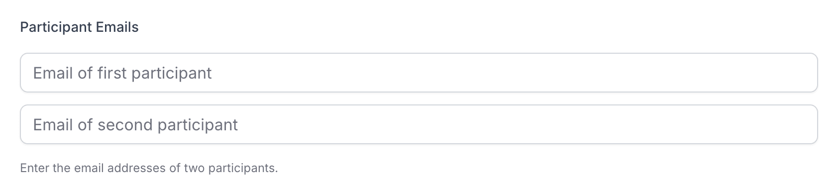This screenshot has height=188, width=836.
Task: Click the middle of second participant field
Action: pyautogui.click(x=418, y=124)
